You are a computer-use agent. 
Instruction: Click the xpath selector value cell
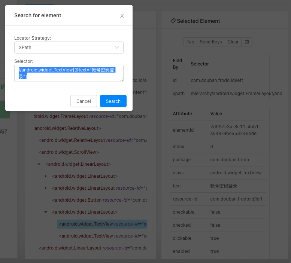[x=236, y=93]
